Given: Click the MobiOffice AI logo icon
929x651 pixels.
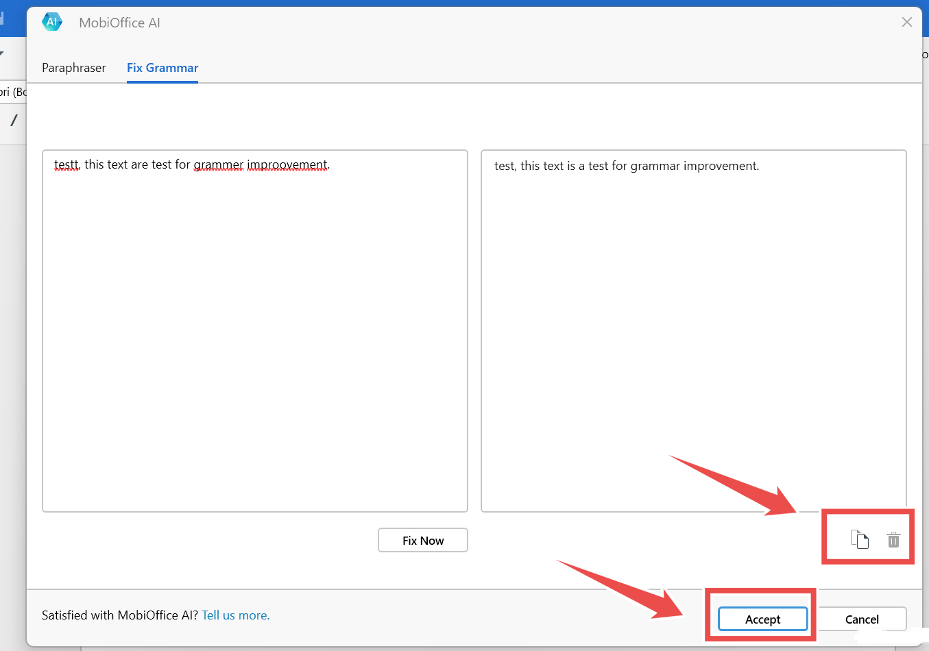Looking at the screenshot, I should click(x=52, y=22).
